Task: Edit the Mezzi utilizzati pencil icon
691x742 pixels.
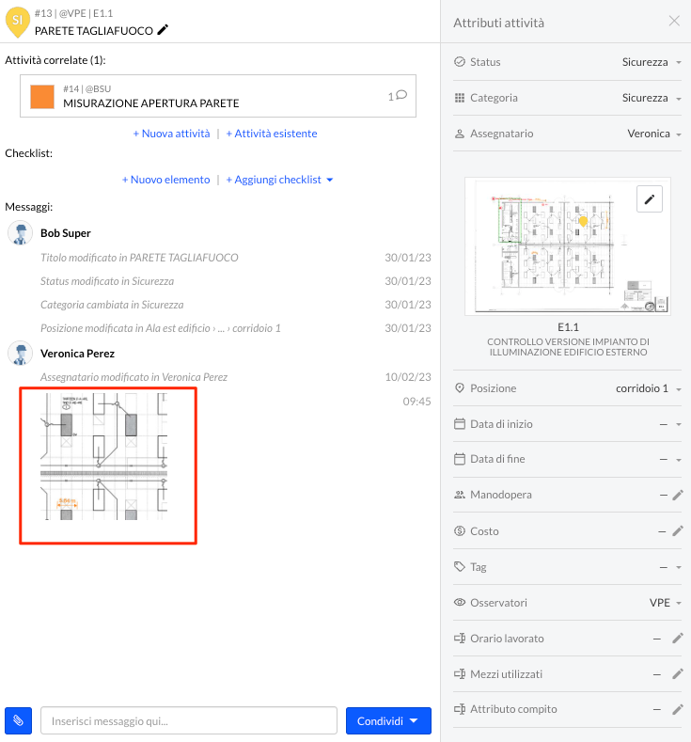Action: tap(678, 674)
